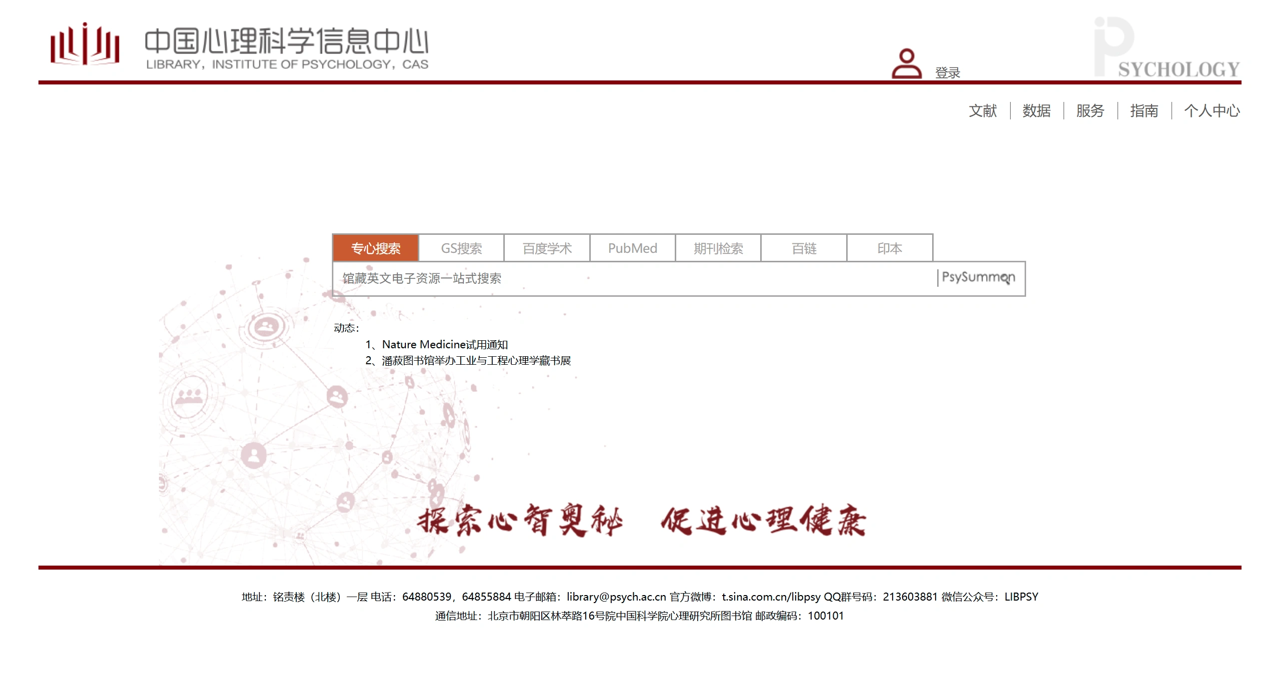Image resolution: width=1280 pixels, height=698 pixels.
Task: Open the 百链 search tab
Action: [804, 248]
